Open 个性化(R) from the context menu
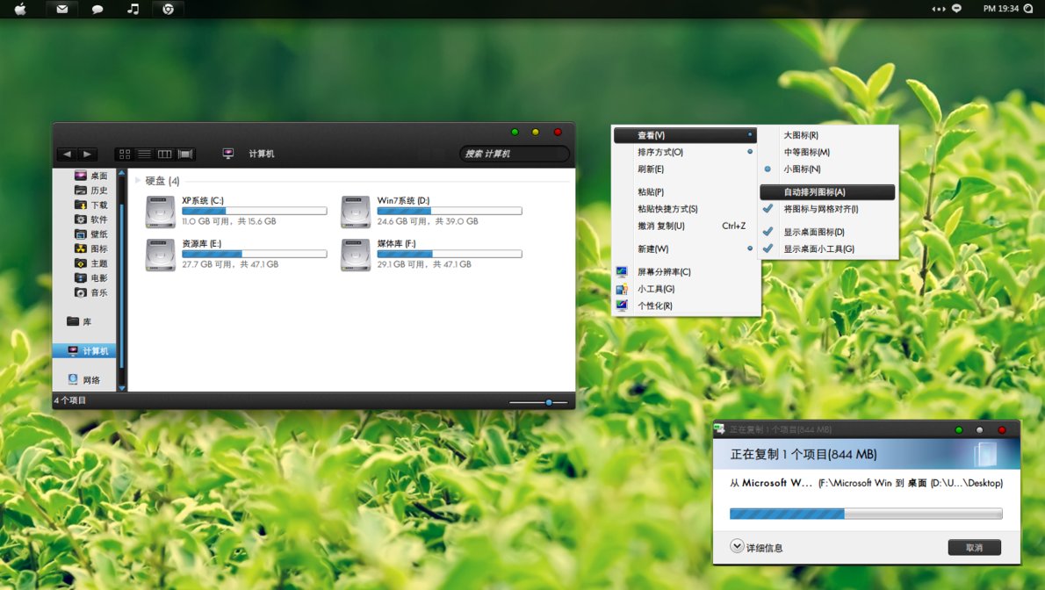 (654, 306)
